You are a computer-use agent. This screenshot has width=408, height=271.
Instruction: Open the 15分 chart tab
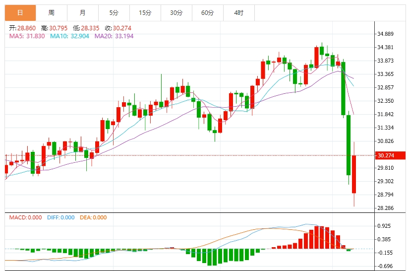point(145,13)
